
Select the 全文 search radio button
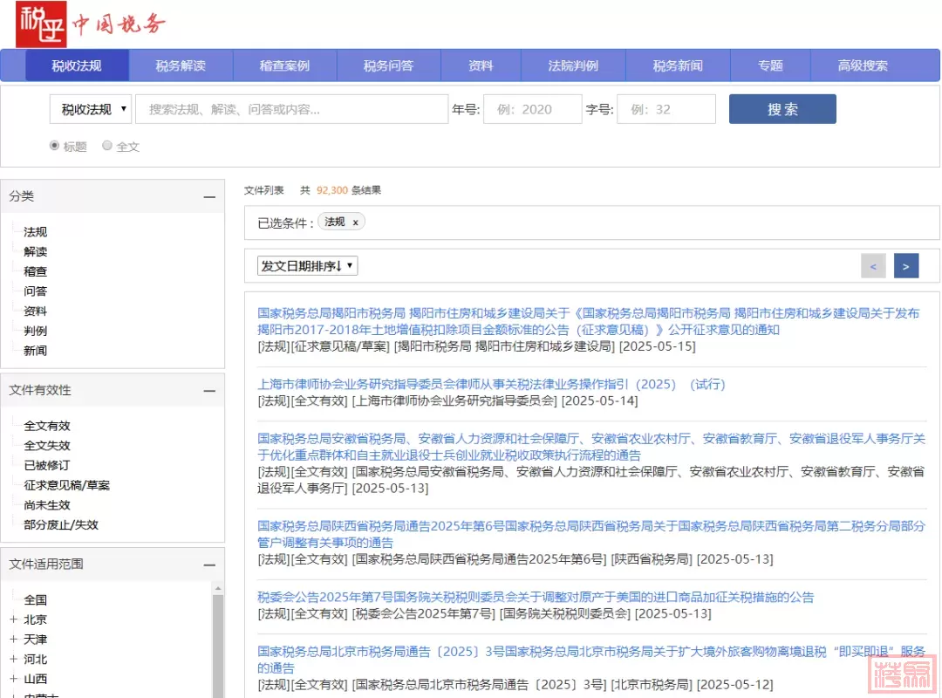point(107,146)
